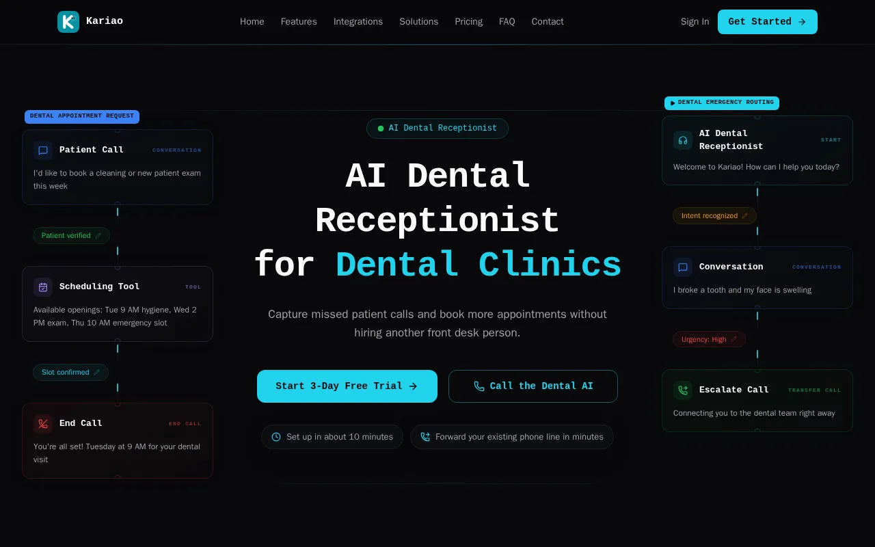
Task: Select the Dental Appointment Request tag
Action: pyautogui.click(x=82, y=117)
